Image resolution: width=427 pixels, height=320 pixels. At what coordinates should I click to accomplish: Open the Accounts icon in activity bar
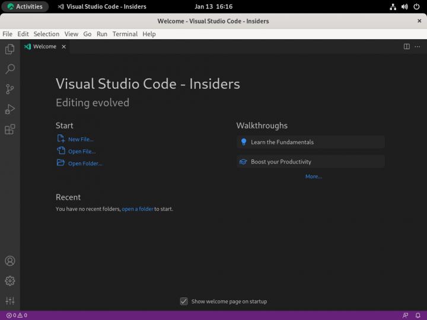pyautogui.click(x=10, y=261)
